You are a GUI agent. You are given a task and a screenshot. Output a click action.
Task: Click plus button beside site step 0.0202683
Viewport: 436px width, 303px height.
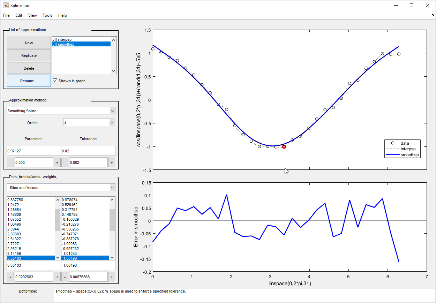[57, 277]
